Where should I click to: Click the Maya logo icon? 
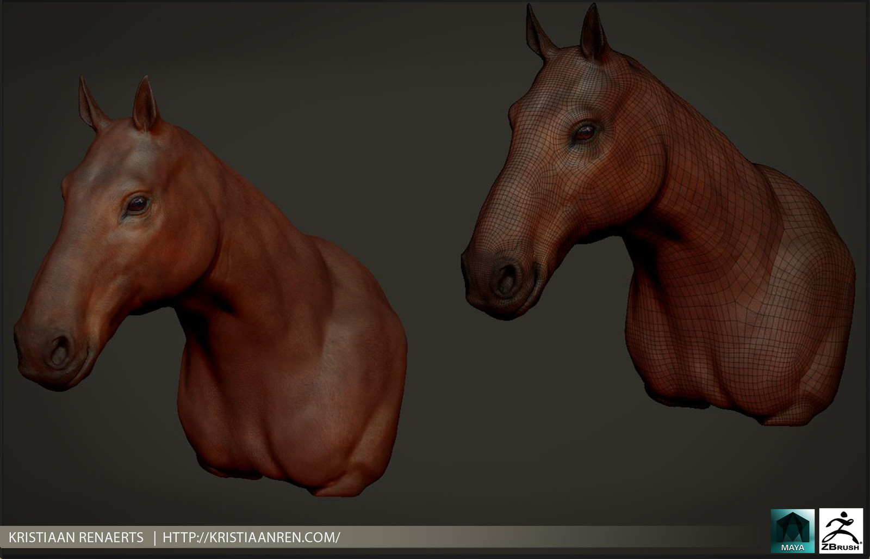pos(792,531)
